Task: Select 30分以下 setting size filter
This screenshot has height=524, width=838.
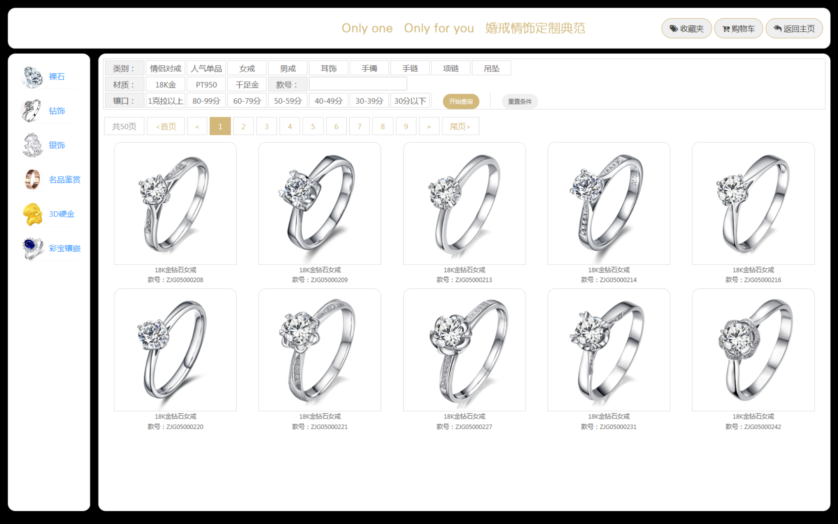Action: 410,101
